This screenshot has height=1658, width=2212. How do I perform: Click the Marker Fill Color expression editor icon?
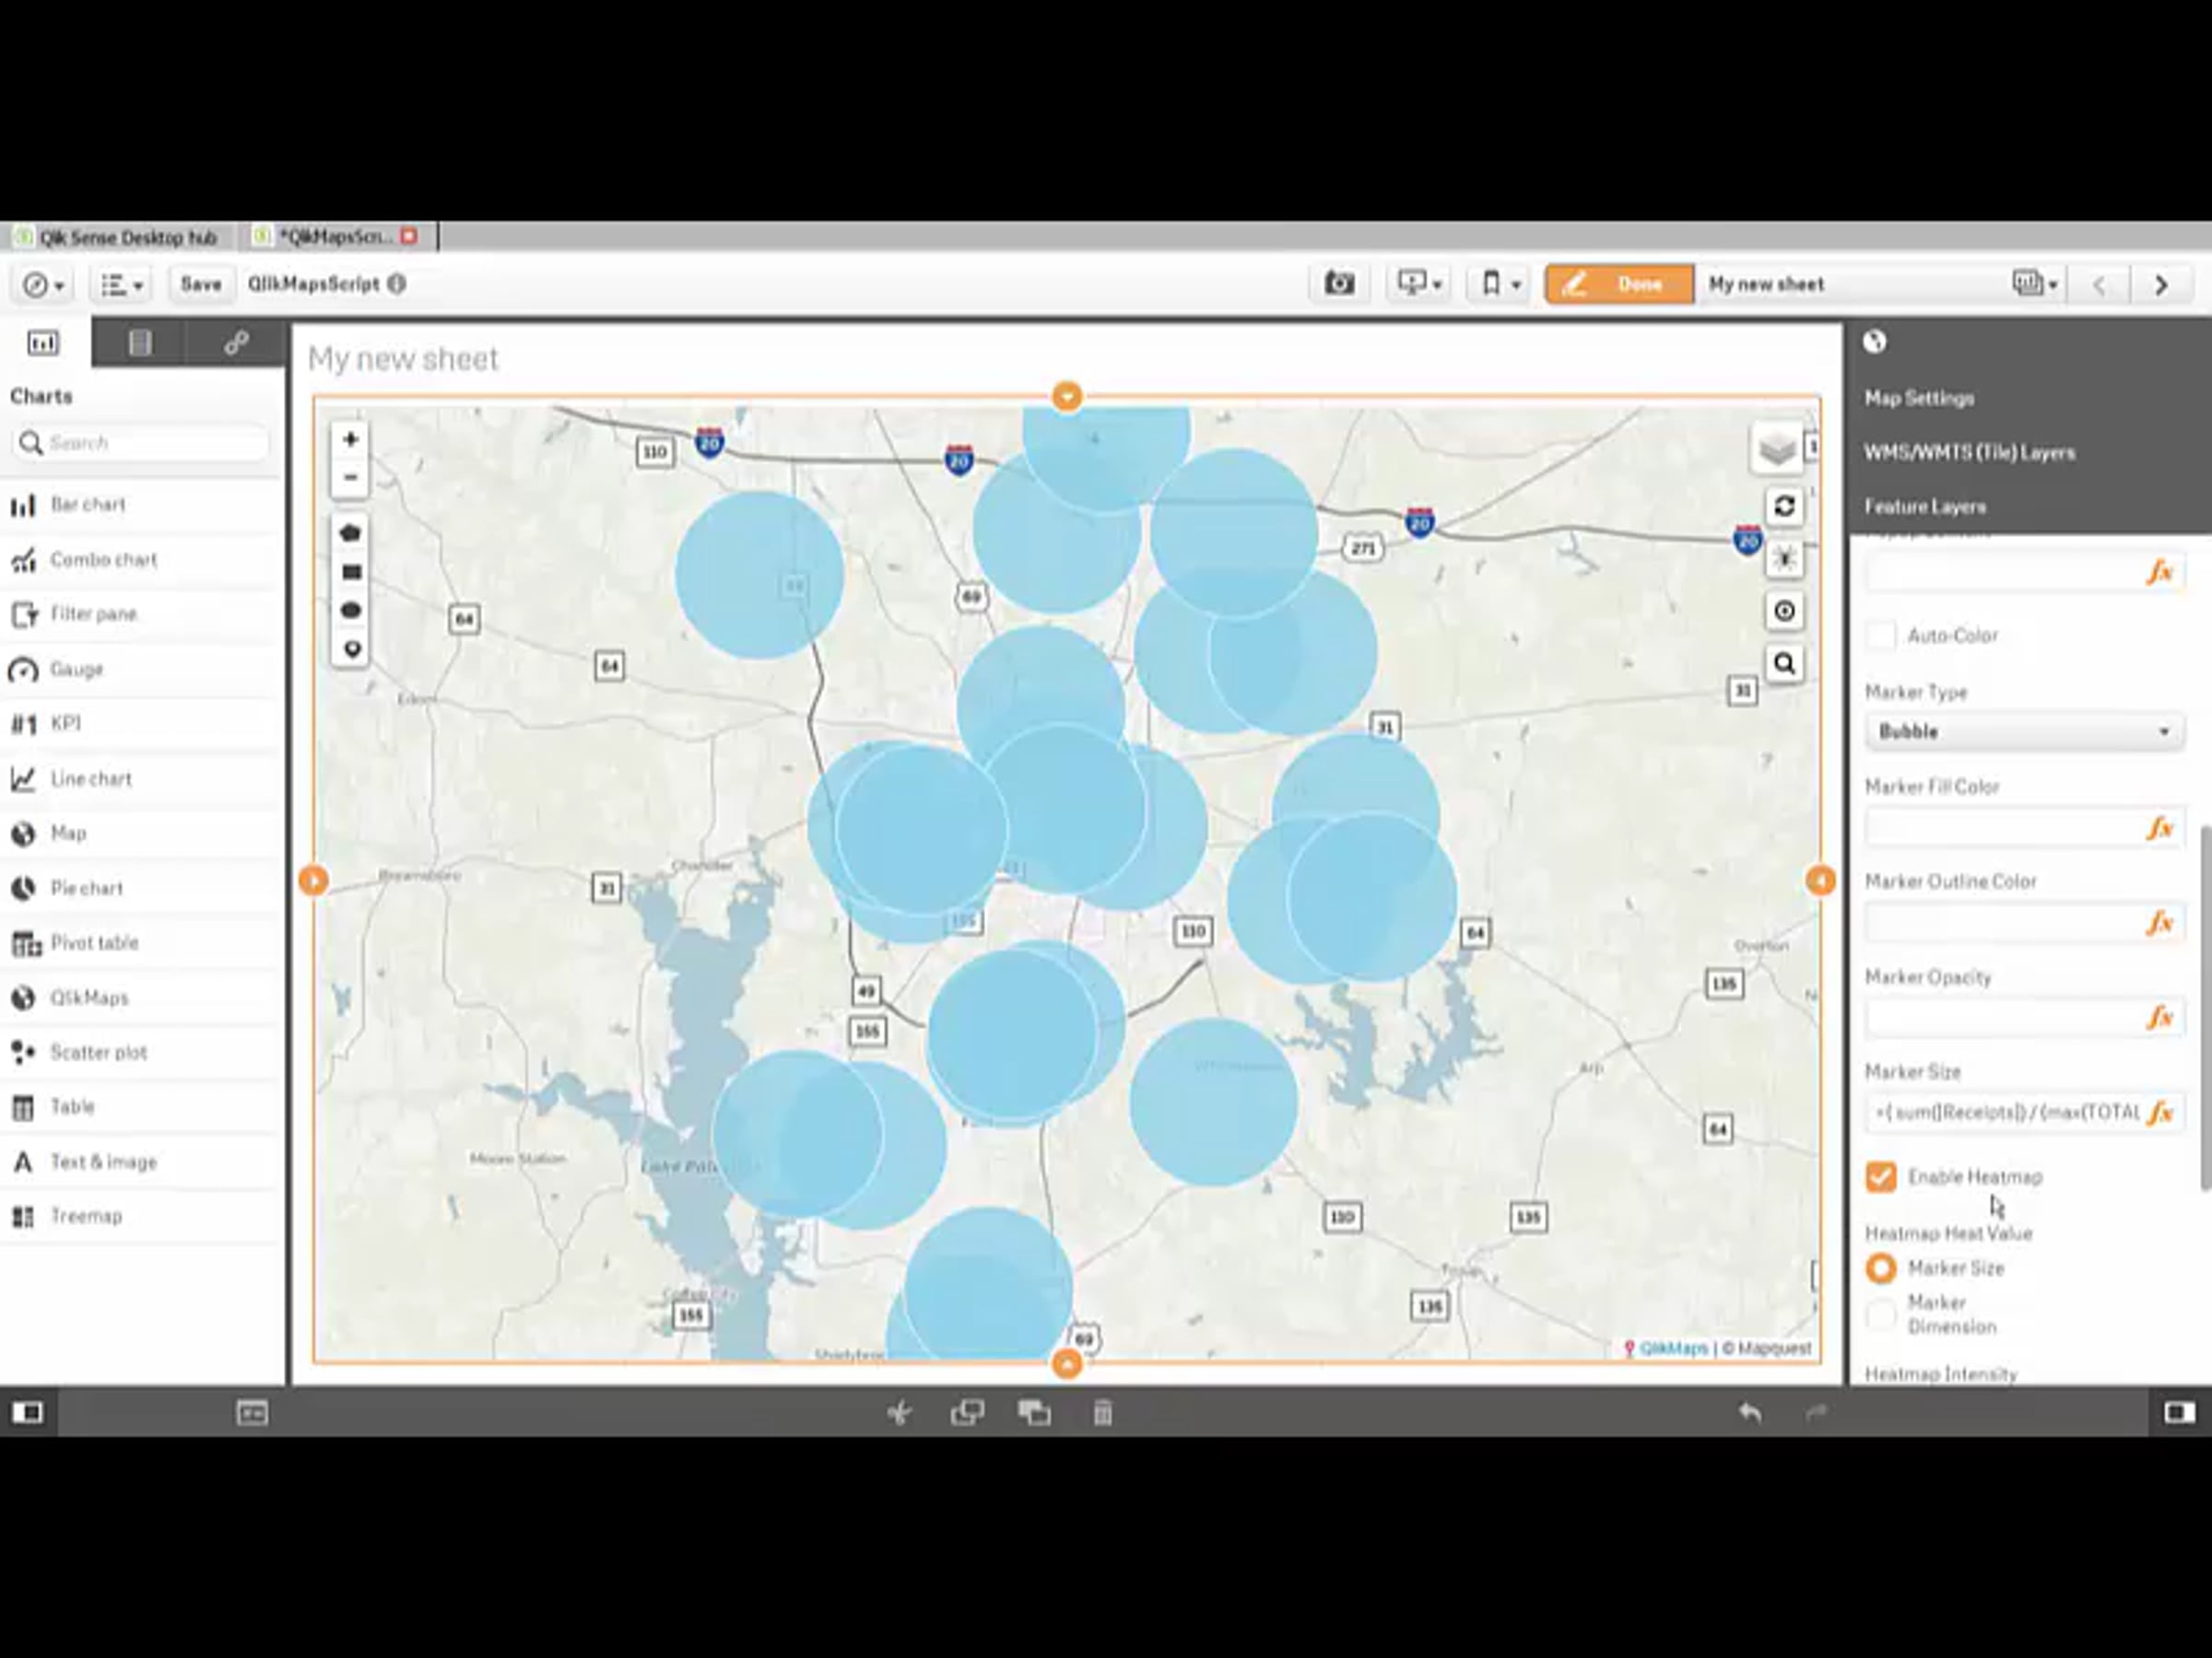click(2159, 828)
